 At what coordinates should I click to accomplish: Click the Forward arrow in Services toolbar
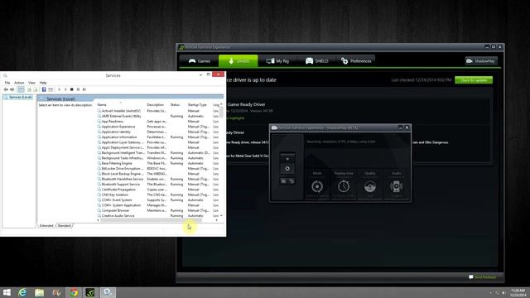(12, 89)
